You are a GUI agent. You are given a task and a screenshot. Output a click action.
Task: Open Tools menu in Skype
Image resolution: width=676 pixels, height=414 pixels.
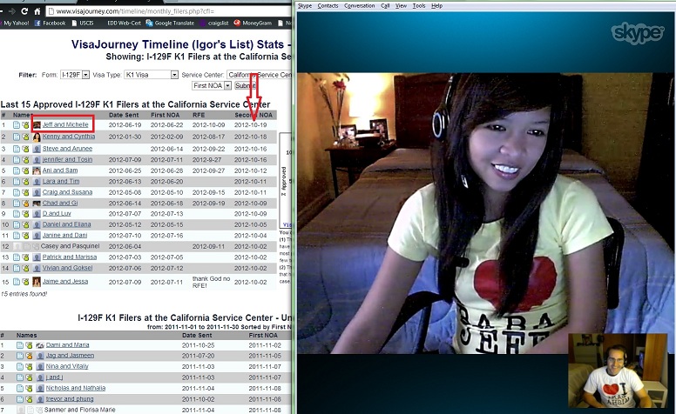pos(419,5)
